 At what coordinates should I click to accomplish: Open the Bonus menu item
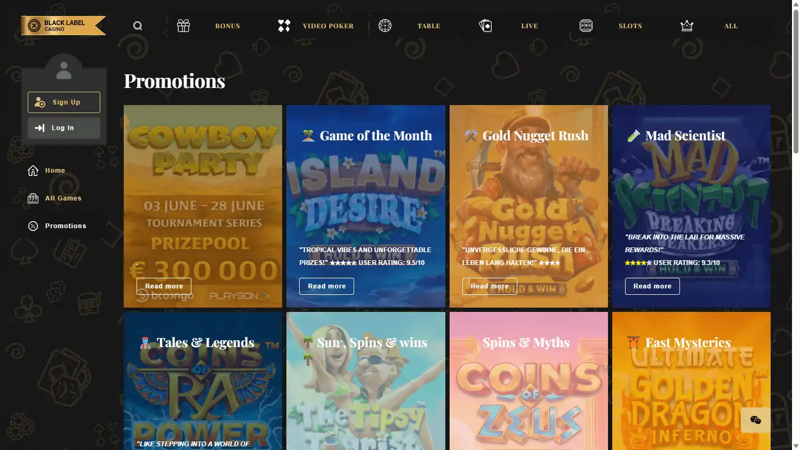tap(228, 26)
